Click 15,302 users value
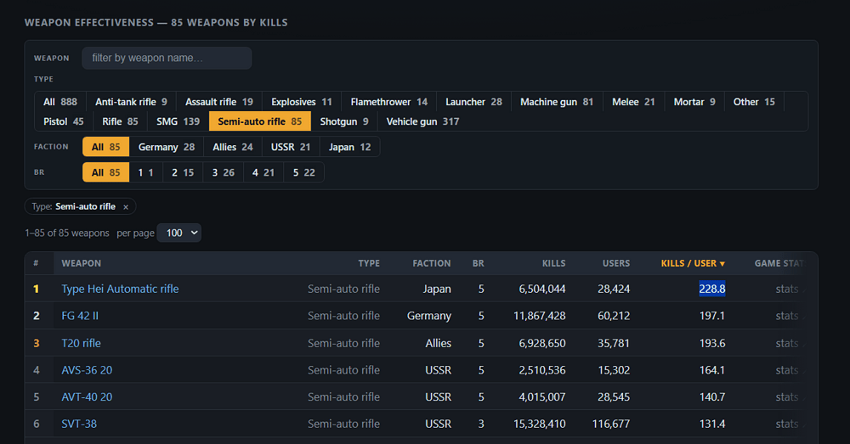The width and height of the screenshot is (850, 444). [614, 370]
